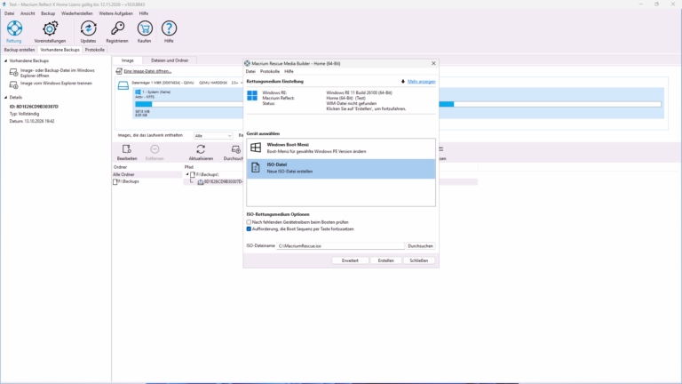Switch to Protokolle tab in main window
This screenshot has height=384, width=682.
(94, 50)
